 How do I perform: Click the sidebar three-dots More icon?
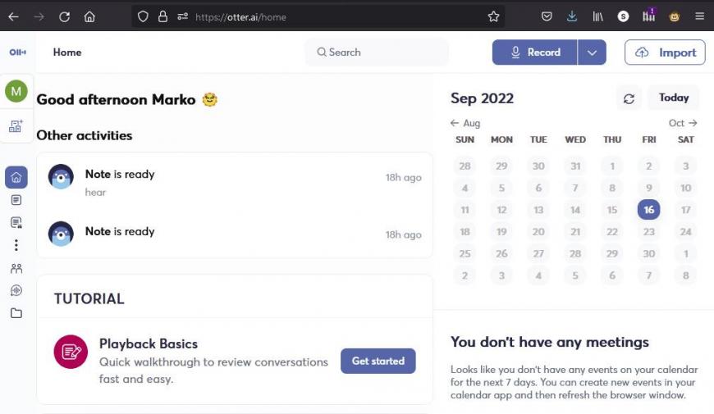click(x=16, y=245)
